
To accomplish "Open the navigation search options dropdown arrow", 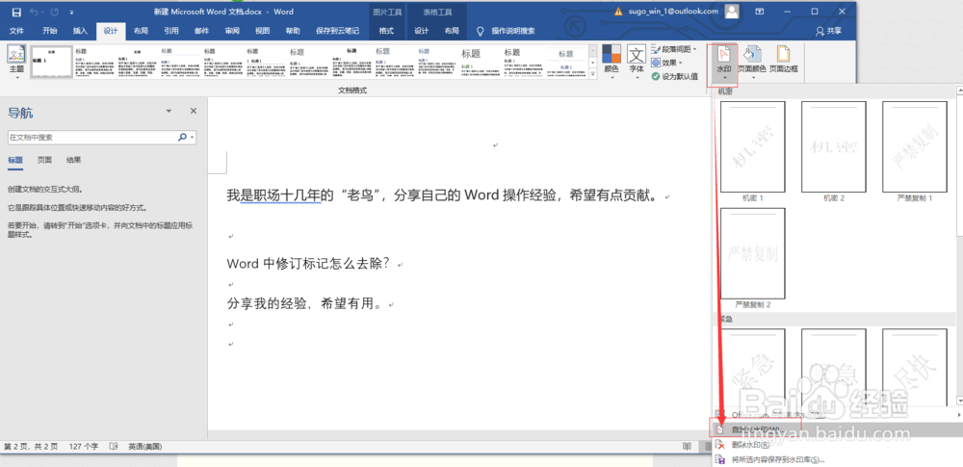I will pos(193,138).
